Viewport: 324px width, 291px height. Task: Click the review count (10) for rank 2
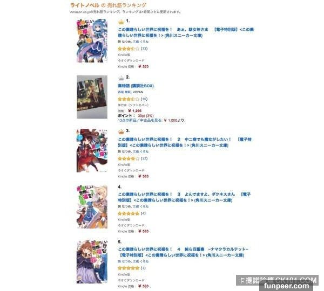[x=144, y=99]
